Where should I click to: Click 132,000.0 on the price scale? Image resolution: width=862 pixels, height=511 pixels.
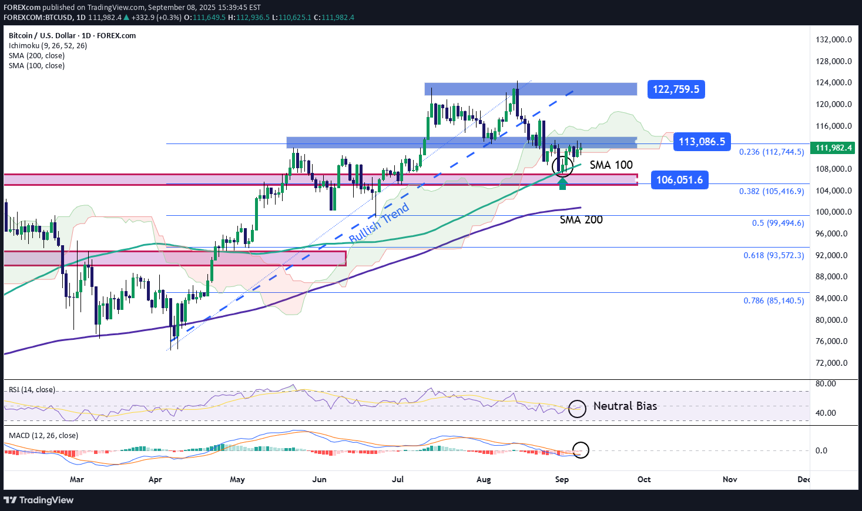click(834, 39)
